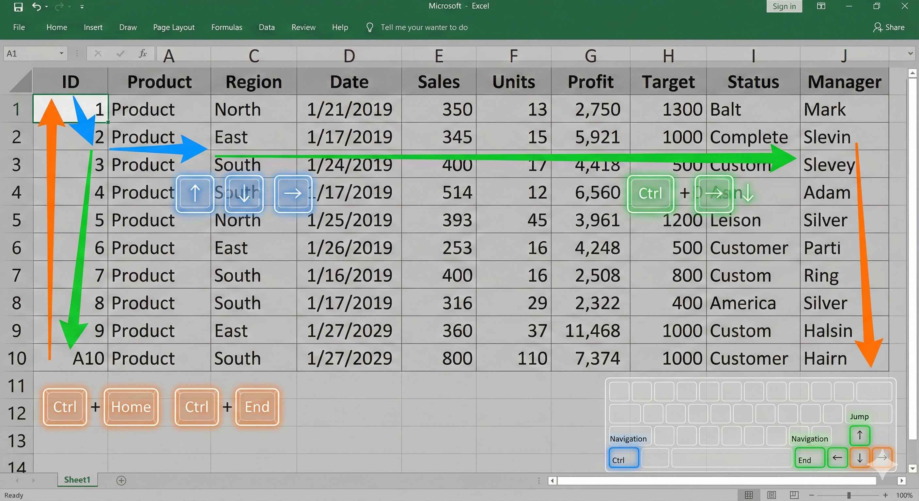Click the Insert Function fx icon

[x=143, y=53]
